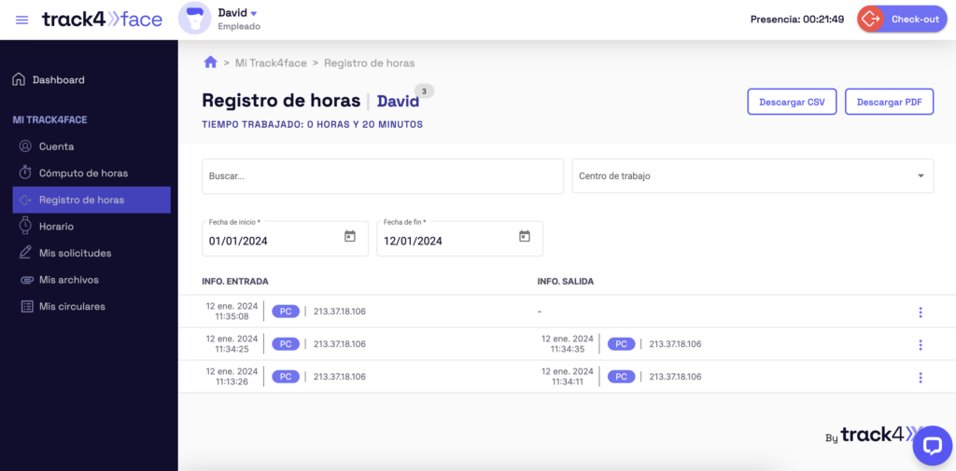
Task: Click the home icon in breadcrumb
Action: point(210,62)
